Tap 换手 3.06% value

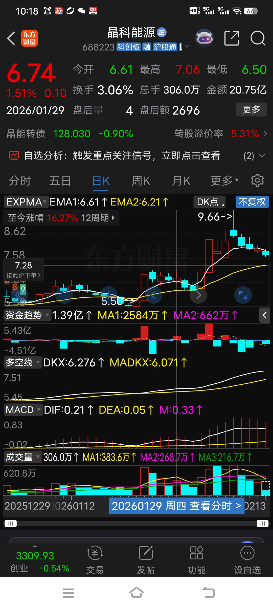click(115, 90)
